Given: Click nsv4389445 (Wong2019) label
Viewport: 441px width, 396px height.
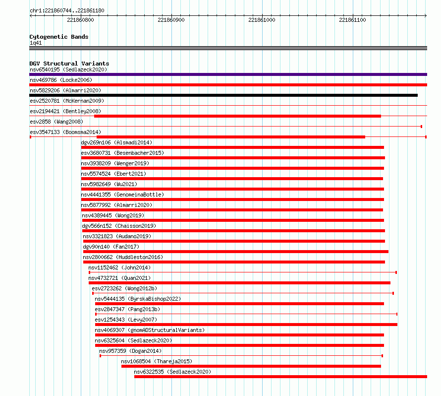Looking at the screenshot, I should [113, 215].
